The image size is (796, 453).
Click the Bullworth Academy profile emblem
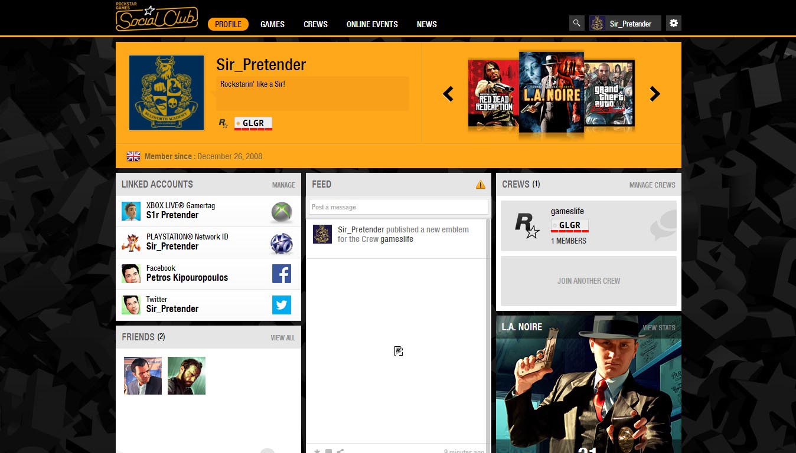[x=167, y=93]
